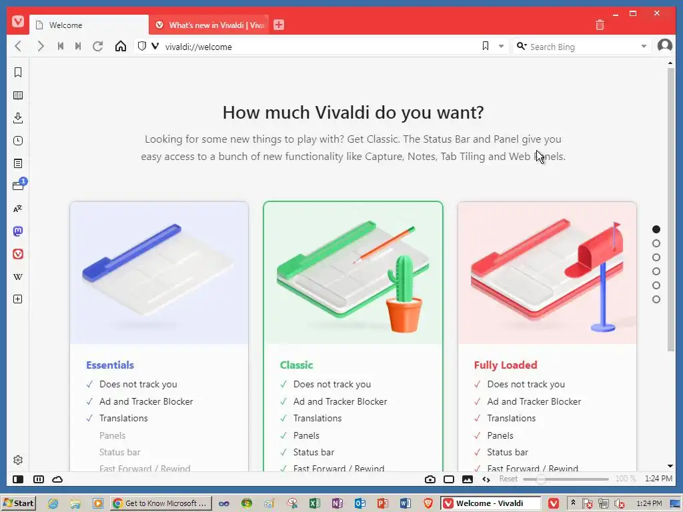Capture a screenshot with camera icon
The width and height of the screenshot is (683, 512).
(430, 479)
